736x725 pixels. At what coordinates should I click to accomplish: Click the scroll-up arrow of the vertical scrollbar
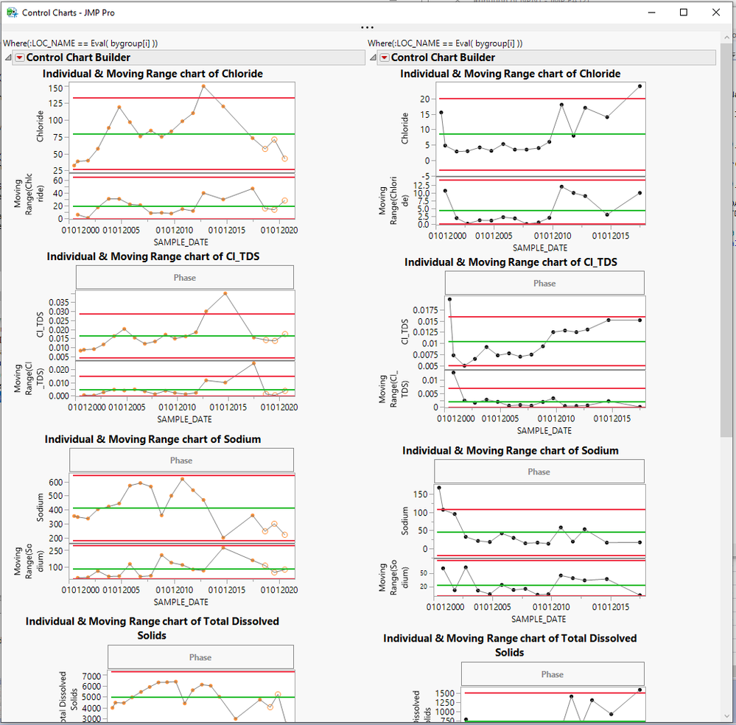coord(726,37)
